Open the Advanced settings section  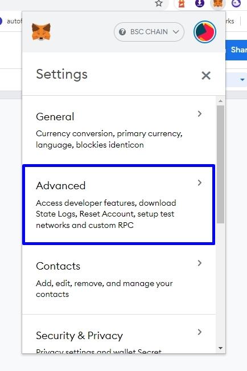coord(119,205)
